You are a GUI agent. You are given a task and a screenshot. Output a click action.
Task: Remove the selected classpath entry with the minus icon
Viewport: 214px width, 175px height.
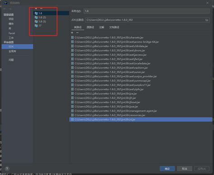click(x=77, y=32)
